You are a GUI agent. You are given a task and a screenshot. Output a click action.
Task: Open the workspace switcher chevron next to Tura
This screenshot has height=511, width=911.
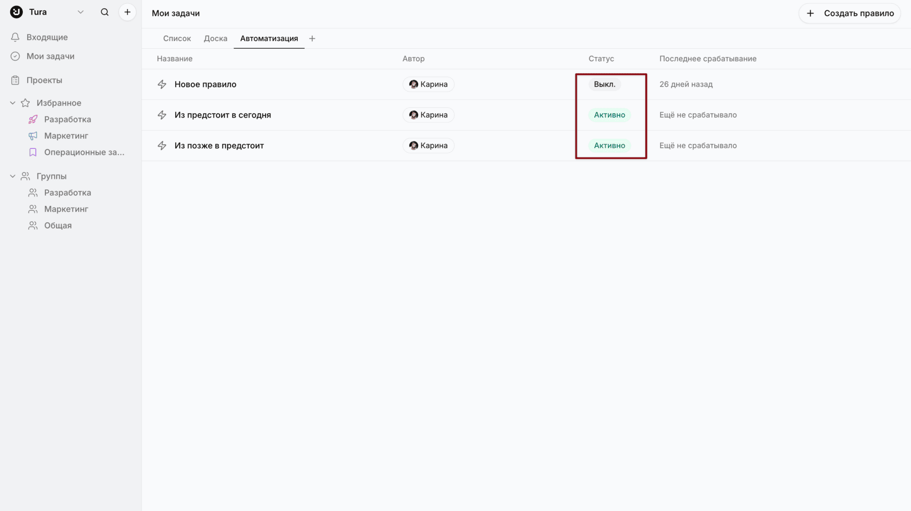point(80,12)
